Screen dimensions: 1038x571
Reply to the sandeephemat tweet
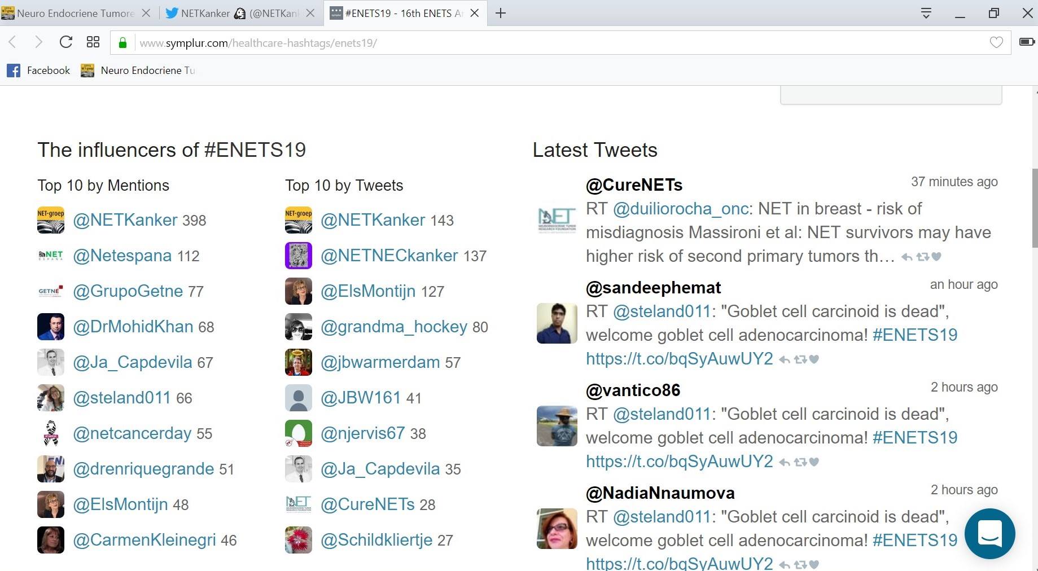[x=785, y=360]
